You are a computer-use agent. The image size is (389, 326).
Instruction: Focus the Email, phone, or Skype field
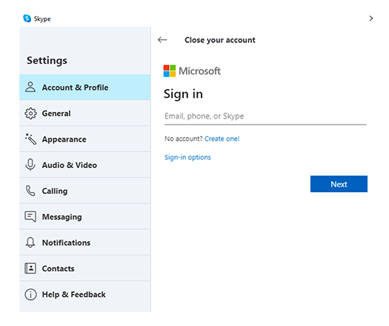click(x=265, y=116)
